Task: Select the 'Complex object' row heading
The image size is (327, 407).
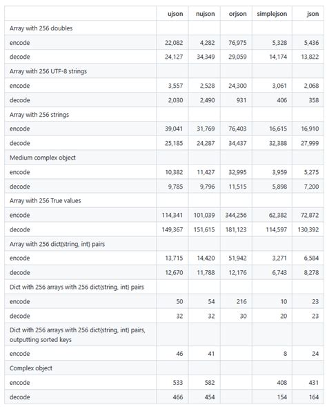Action: tap(31, 368)
